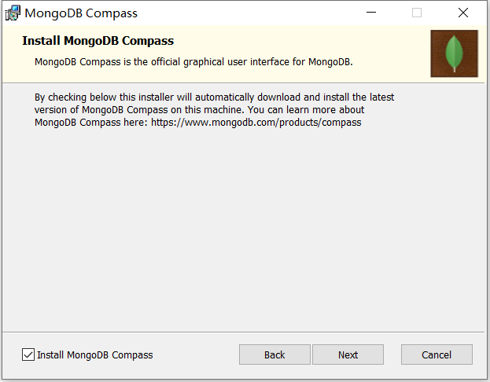Click the "By checking below this installer" line
This screenshot has height=382, width=490.
214,97
